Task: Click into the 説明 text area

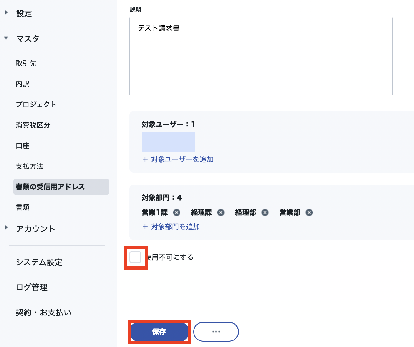Action: [x=261, y=56]
